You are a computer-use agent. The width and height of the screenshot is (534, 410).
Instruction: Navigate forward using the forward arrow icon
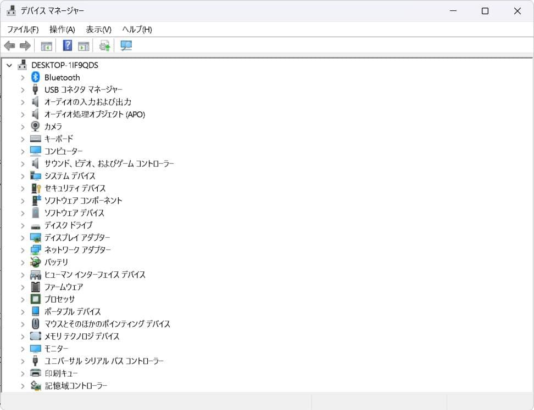[25, 45]
